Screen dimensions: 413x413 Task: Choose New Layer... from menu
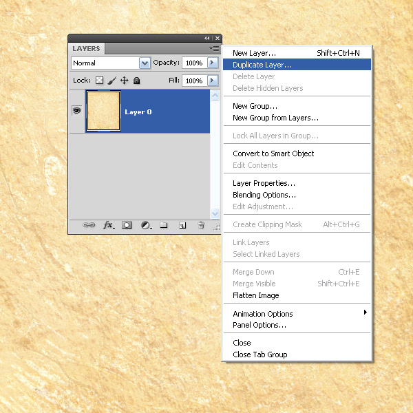297,53
